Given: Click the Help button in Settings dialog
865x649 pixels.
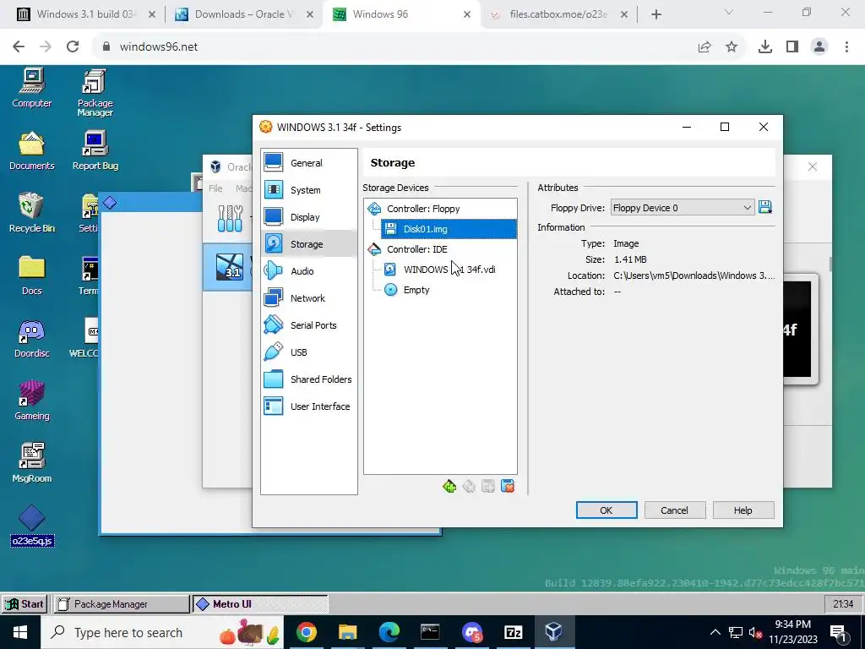Looking at the screenshot, I should coord(743,510).
